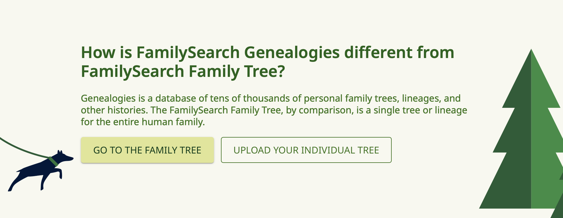563x218 pixels.
Task: Click 'FamilySearch Family Tree?' heading second line
Action: pyautogui.click(x=183, y=72)
